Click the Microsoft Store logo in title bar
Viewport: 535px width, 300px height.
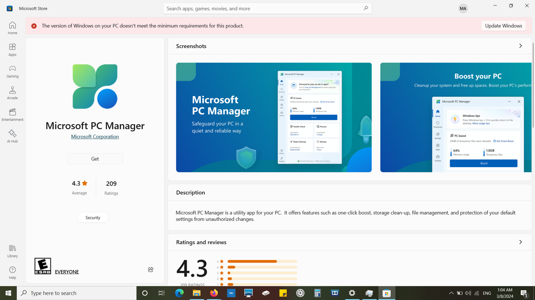click(10, 8)
